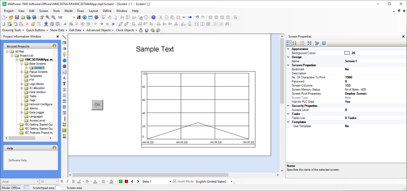Click the Cut scissors icon
Image resolution: width=407 pixels, height=191 pixels.
[x=160, y=17]
